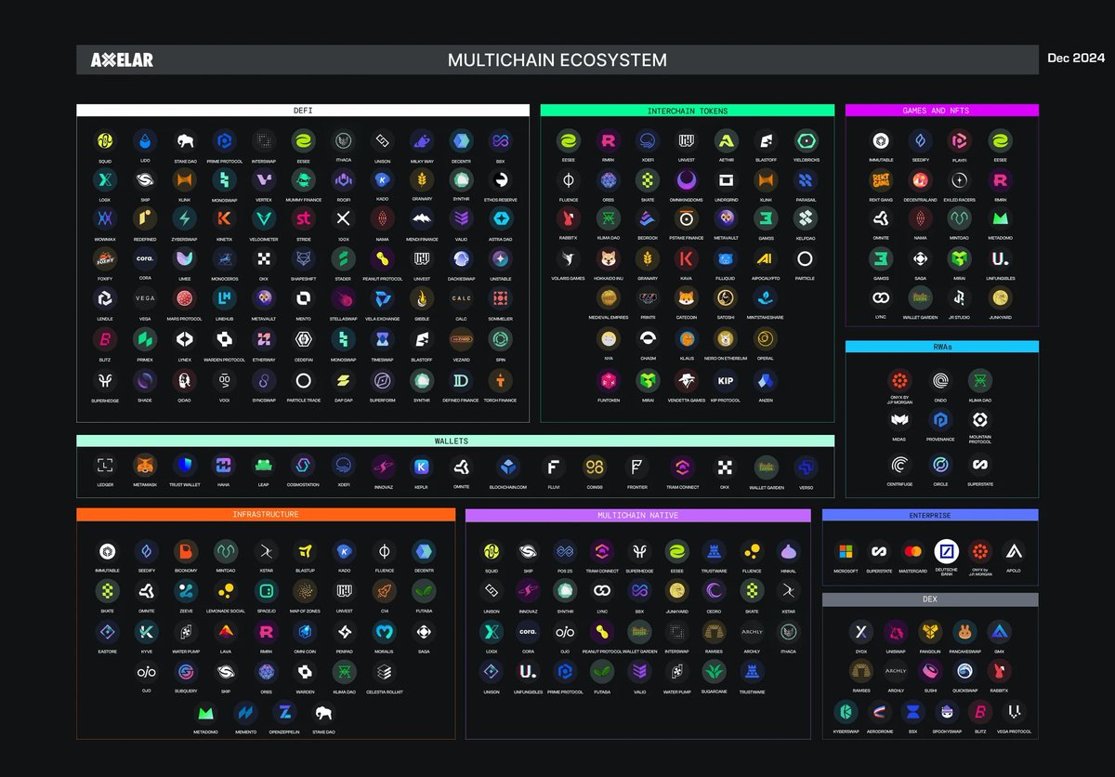Click the 'MULTICHAIN NATIVE' section header

pyautogui.click(x=637, y=515)
